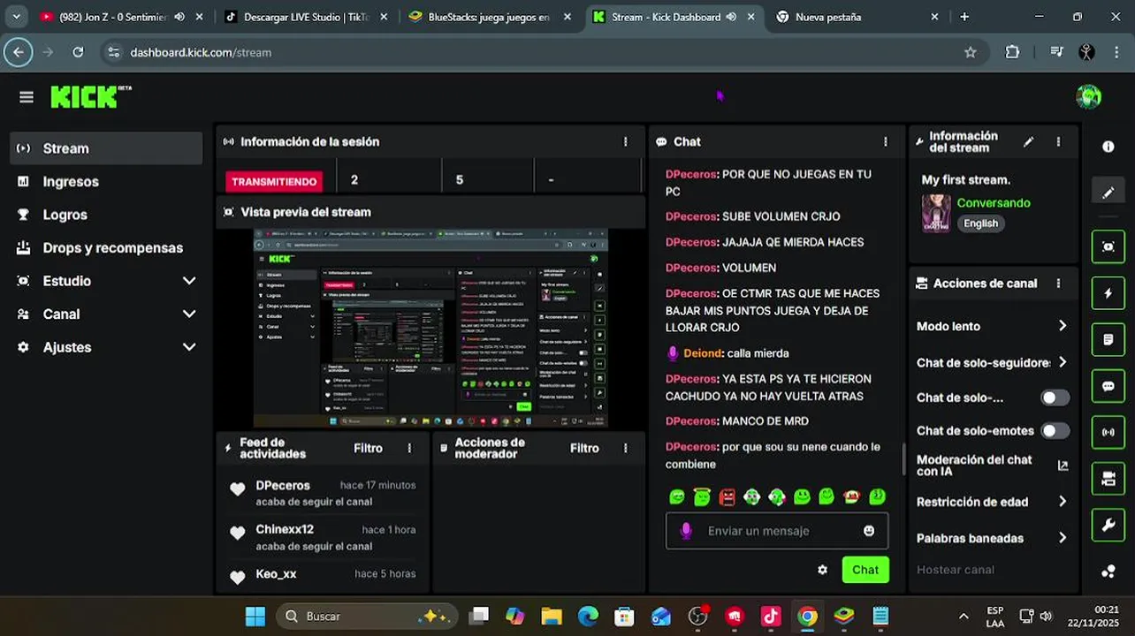This screenshot has height=636, width=1135.
Task: Open the Chat panel options menu
Action: tap(886, 141)
